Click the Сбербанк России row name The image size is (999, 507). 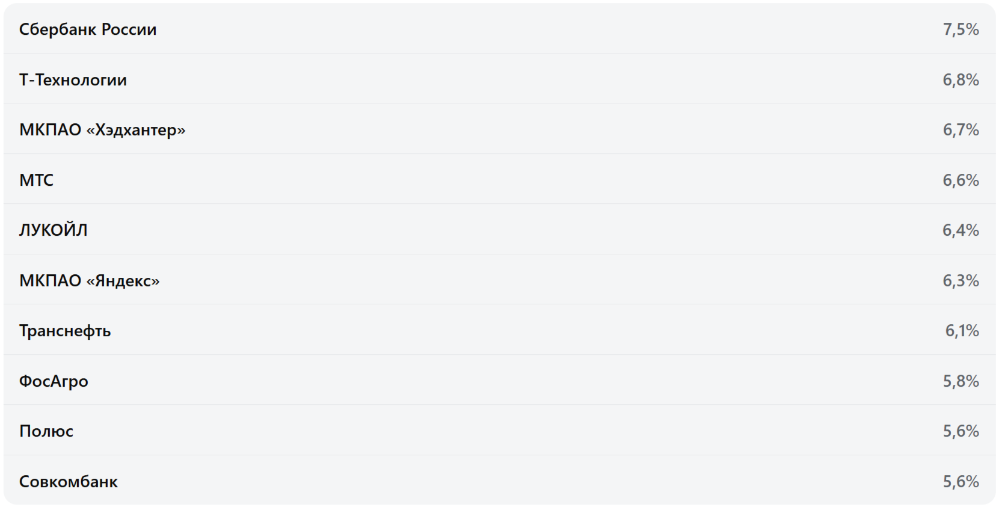[88, 29]
